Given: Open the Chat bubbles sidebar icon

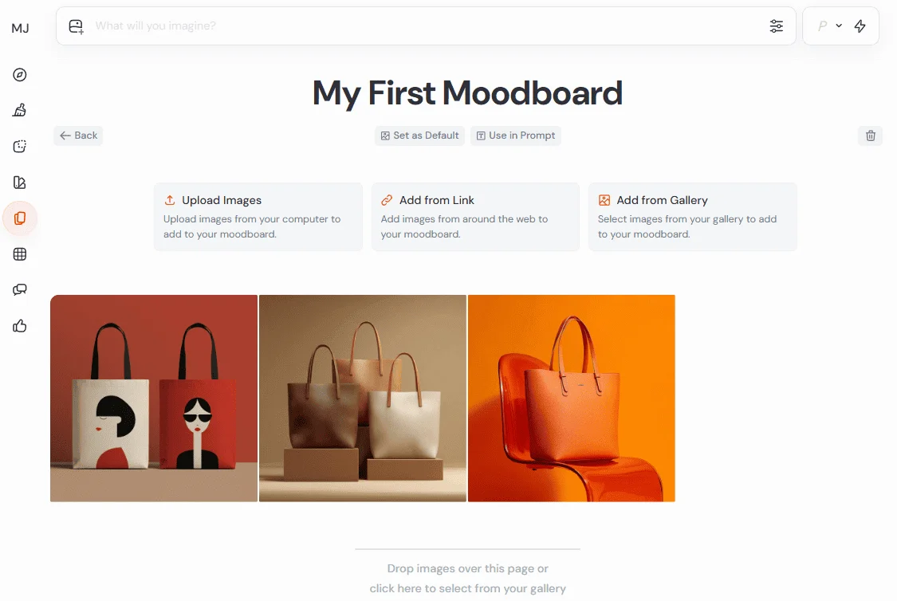Looking at the screenshot, I should (x=20, y=290).
